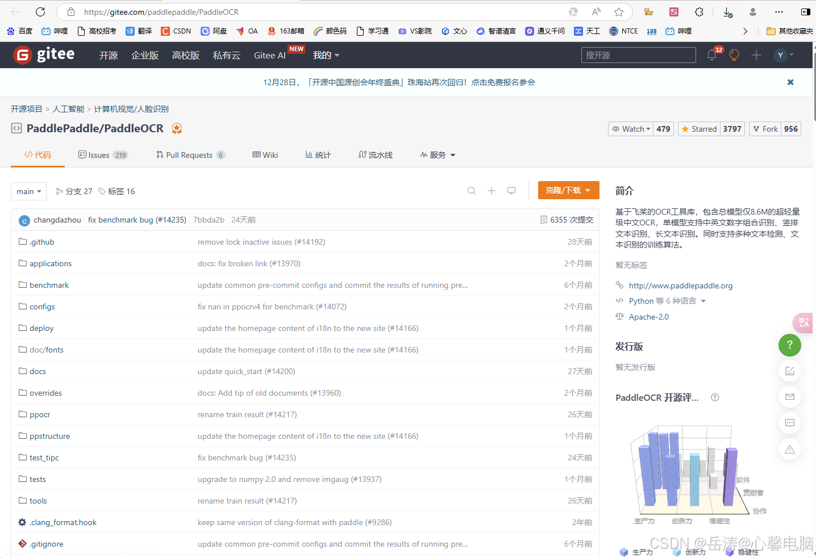Open the .github folder

[42, 242]
